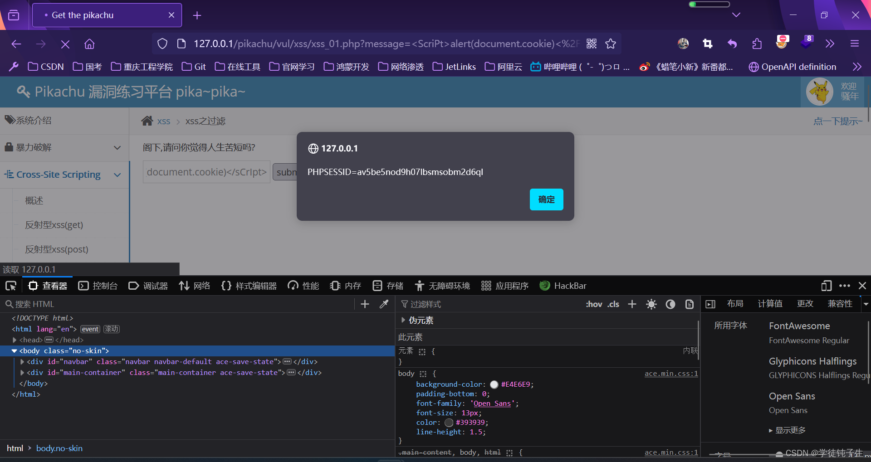Open the ace.min.css:1 link for body rule
871x462 pixels.
pos(671,374)
